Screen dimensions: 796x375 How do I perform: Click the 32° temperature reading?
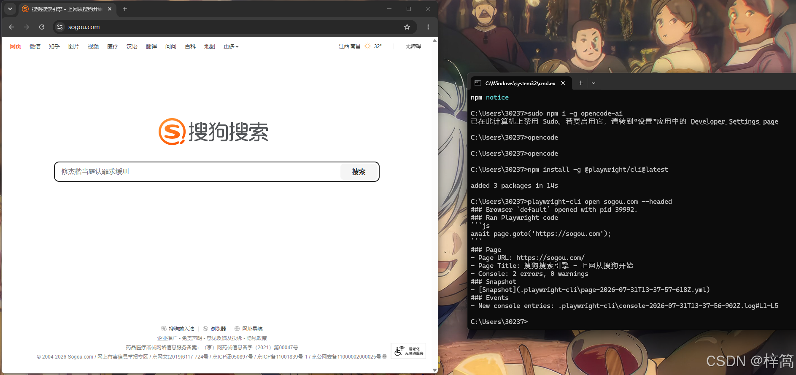point(378,46)
